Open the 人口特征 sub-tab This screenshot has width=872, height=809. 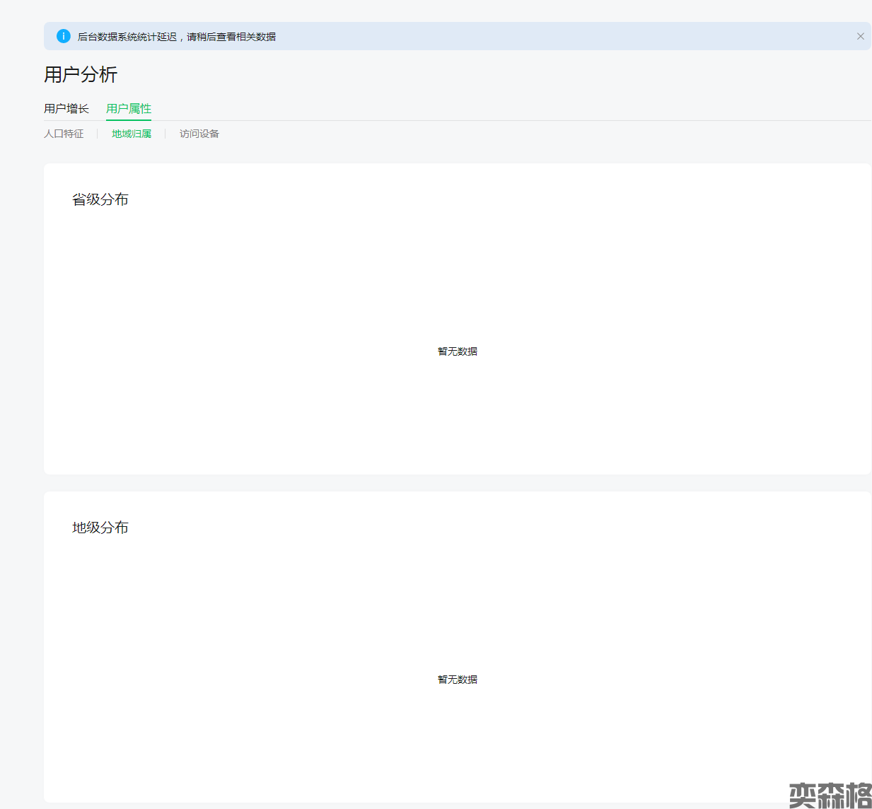(x=64, y=134)
